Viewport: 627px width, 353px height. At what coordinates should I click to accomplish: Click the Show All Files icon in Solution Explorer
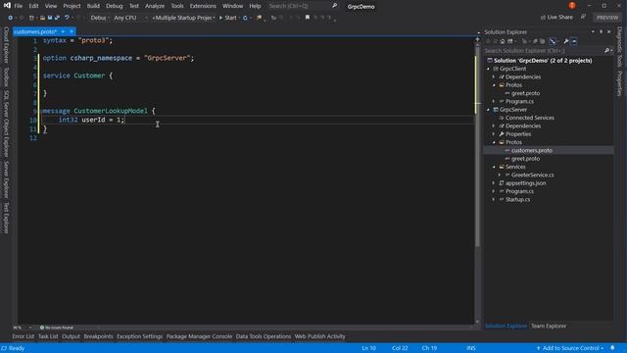tap(542, 41)
